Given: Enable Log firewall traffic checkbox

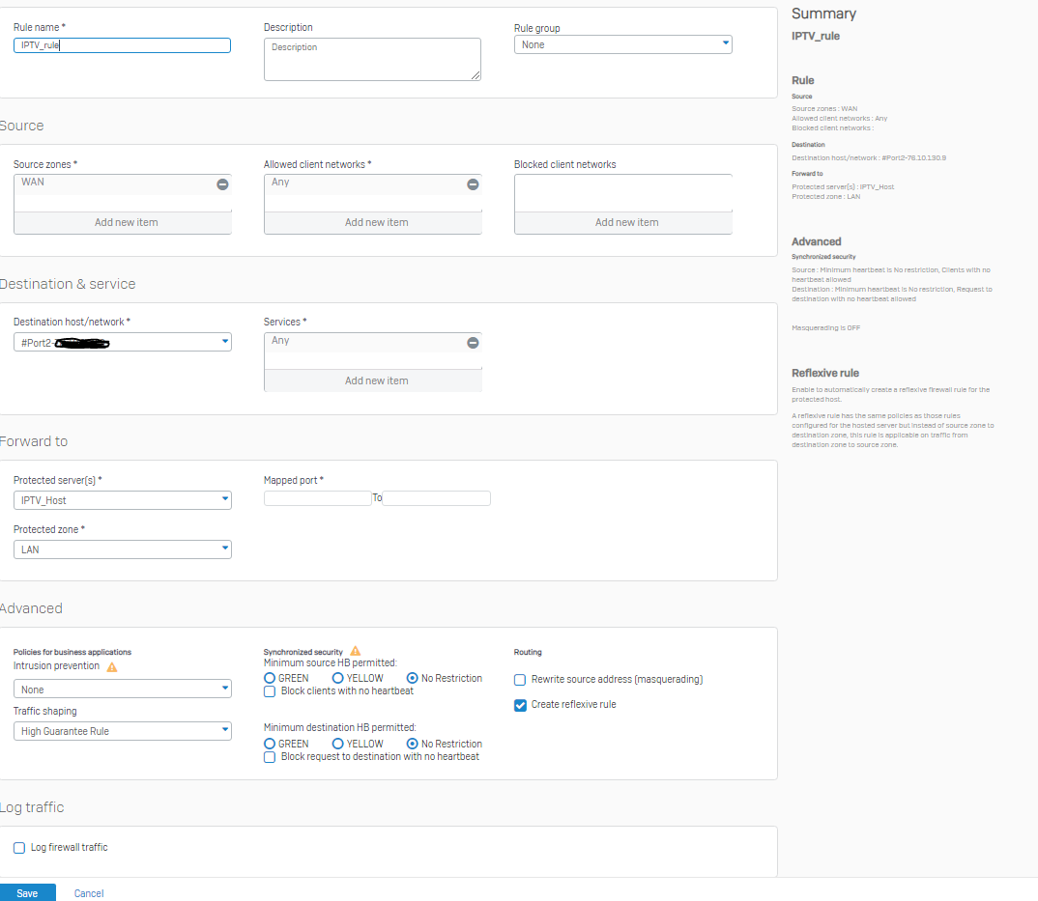Looking at the screenshot, I should point(19,848).
